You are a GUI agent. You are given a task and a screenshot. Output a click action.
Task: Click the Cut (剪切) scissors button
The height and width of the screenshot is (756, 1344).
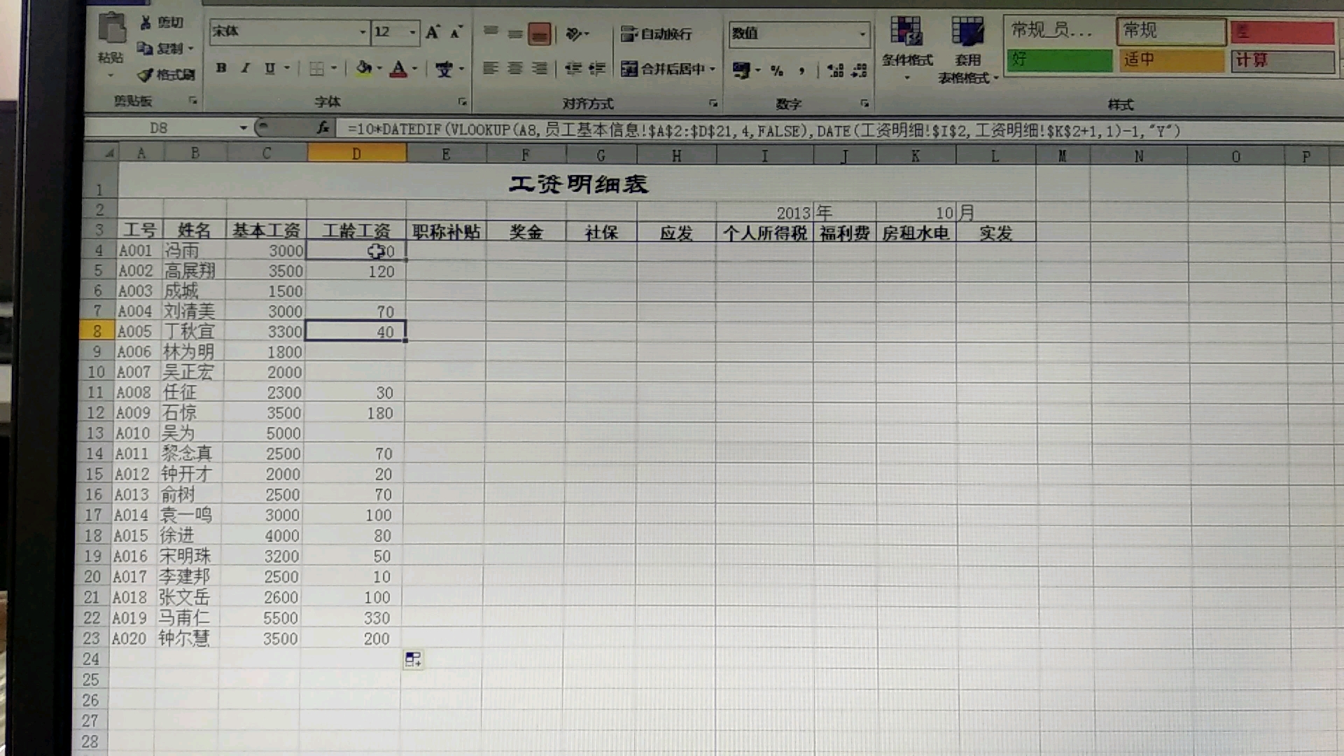162,22
